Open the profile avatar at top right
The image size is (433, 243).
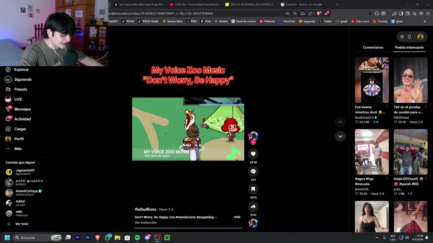pyautogui.click(x=420, y=37)
